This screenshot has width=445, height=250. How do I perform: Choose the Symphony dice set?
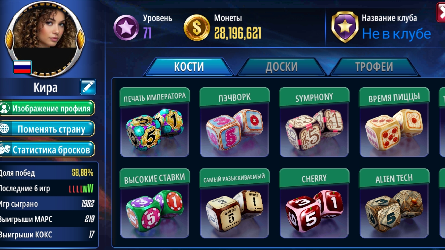click(x=314, y=122)
